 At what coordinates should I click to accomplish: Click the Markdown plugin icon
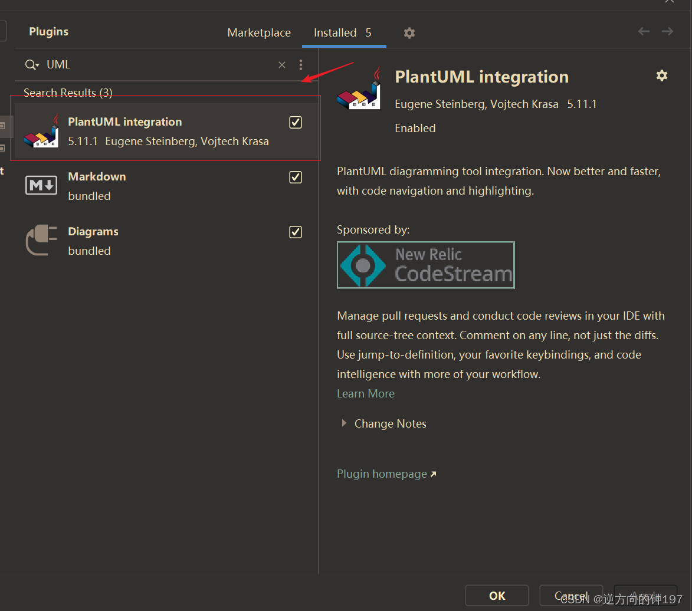point(41,185)
